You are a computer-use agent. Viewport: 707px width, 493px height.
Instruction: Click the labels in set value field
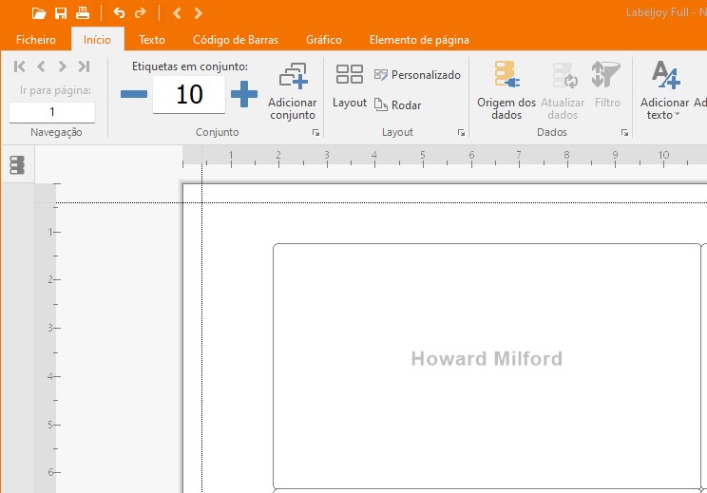point(189,95)
